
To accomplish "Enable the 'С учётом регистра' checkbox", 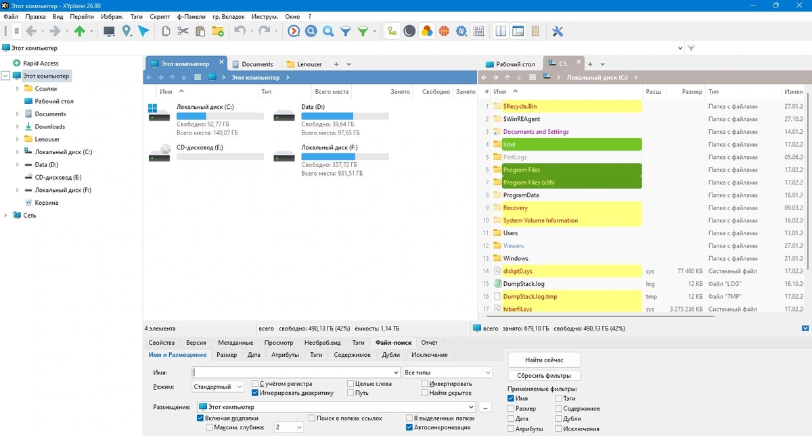I will 255,383.
